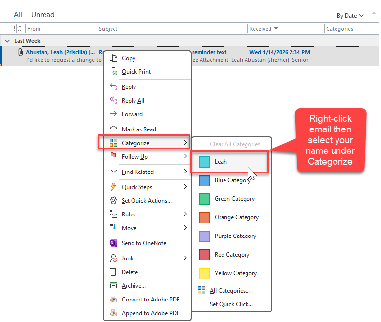381x322 pixels.
Task: Click the Delete trash can icon
Action: click(113, 272)
